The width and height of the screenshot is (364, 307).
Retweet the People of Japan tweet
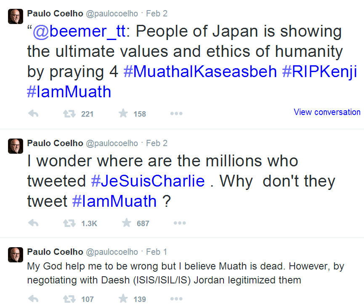click(x=69, y=113)
